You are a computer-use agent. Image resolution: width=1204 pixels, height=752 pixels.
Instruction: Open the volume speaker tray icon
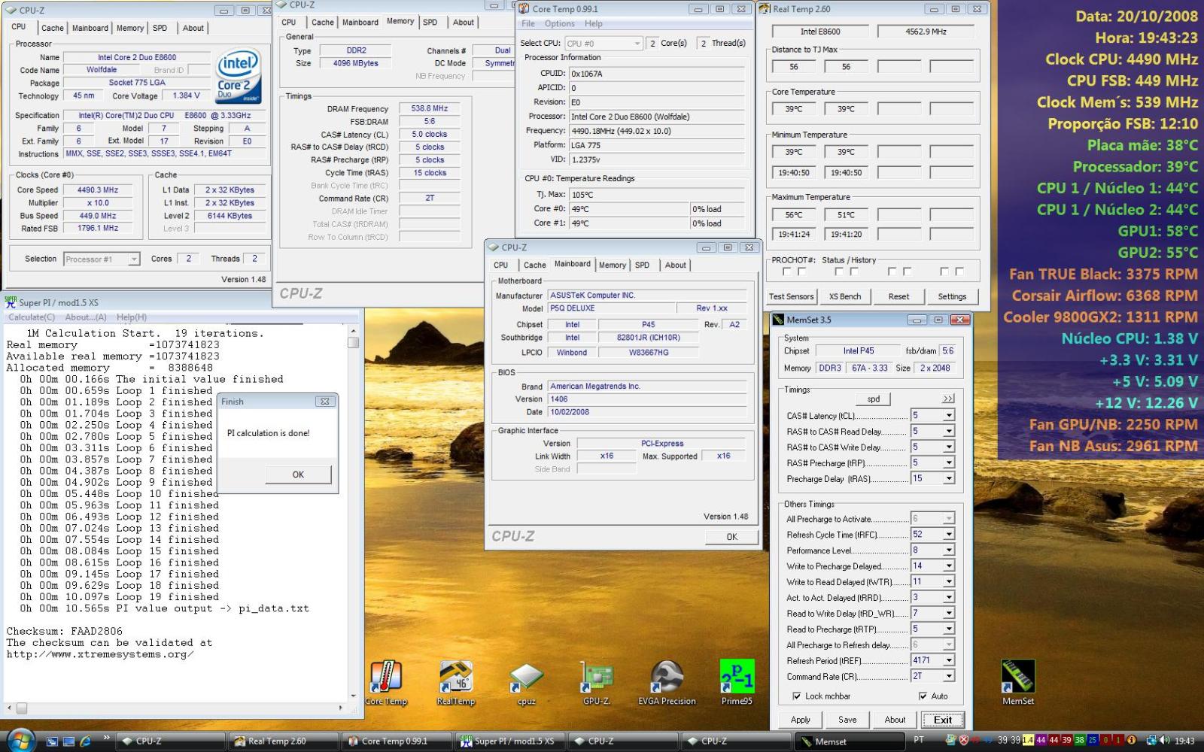pos(1164,740)
